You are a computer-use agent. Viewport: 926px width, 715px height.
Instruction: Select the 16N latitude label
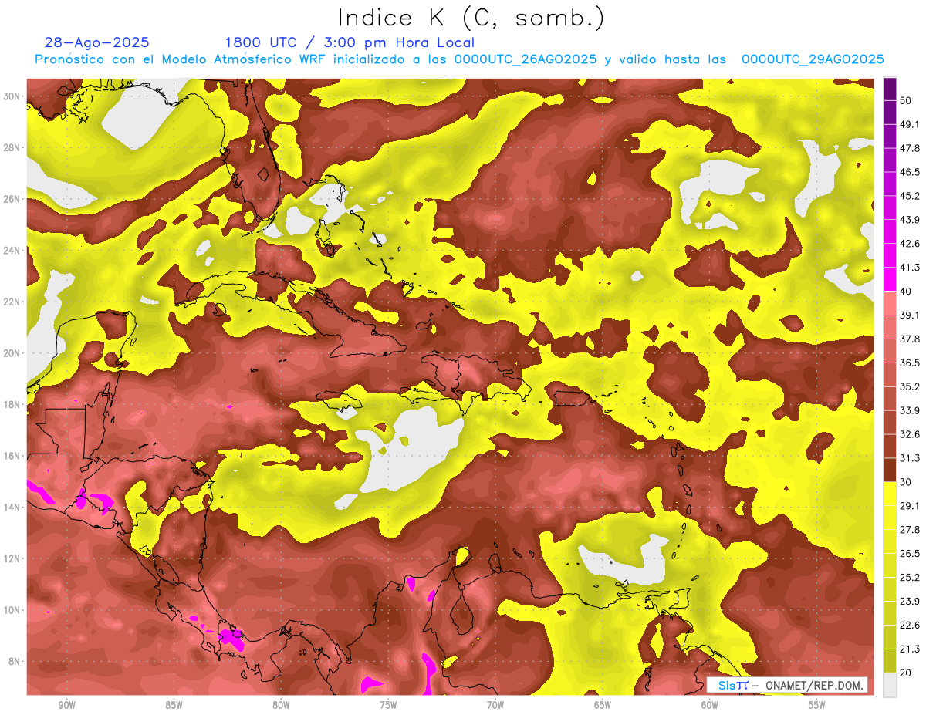click(x=13, y=456)
